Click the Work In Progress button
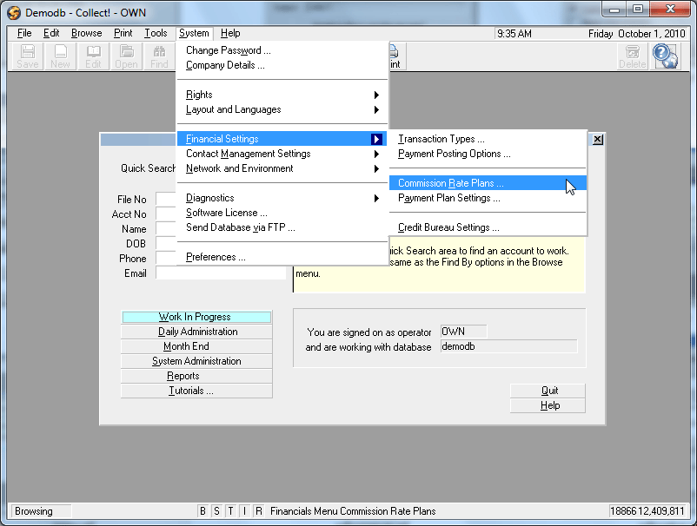 point(196,317)
